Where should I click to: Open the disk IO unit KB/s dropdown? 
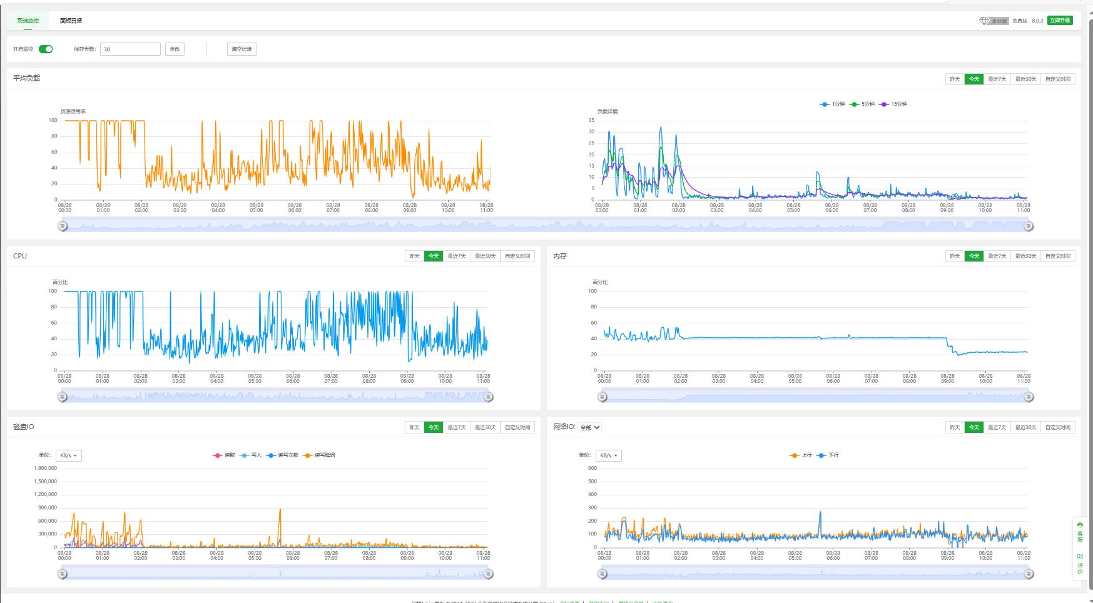(68, 455)
